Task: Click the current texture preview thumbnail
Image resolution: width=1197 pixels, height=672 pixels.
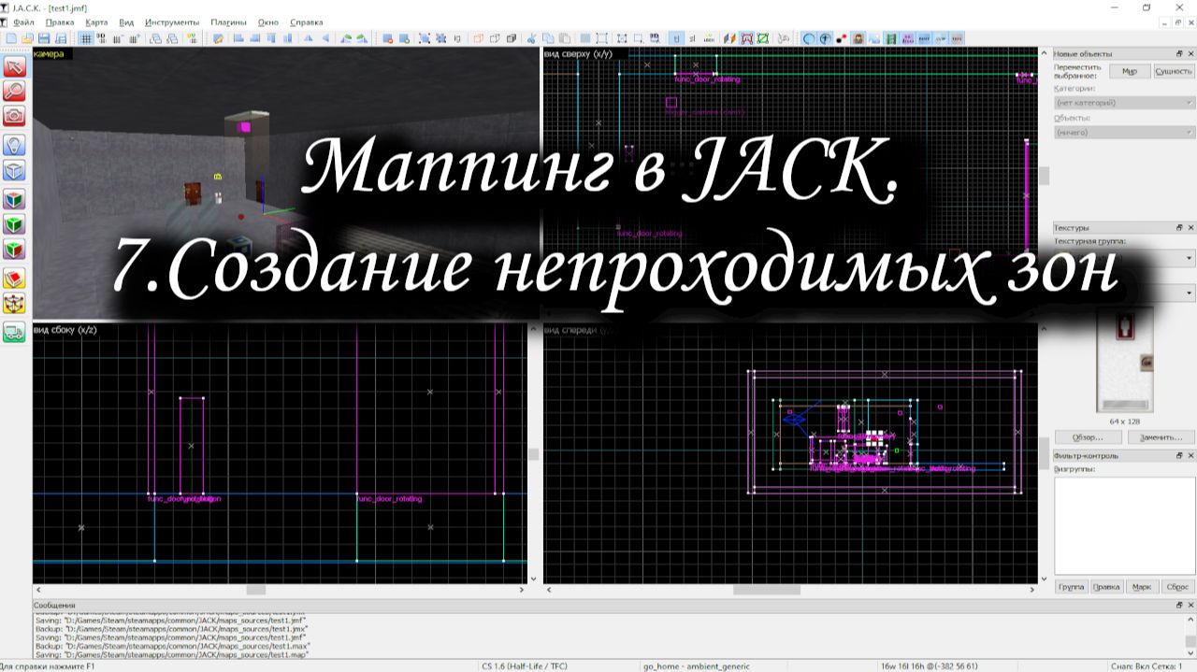Action: [x=1124, y=360]
